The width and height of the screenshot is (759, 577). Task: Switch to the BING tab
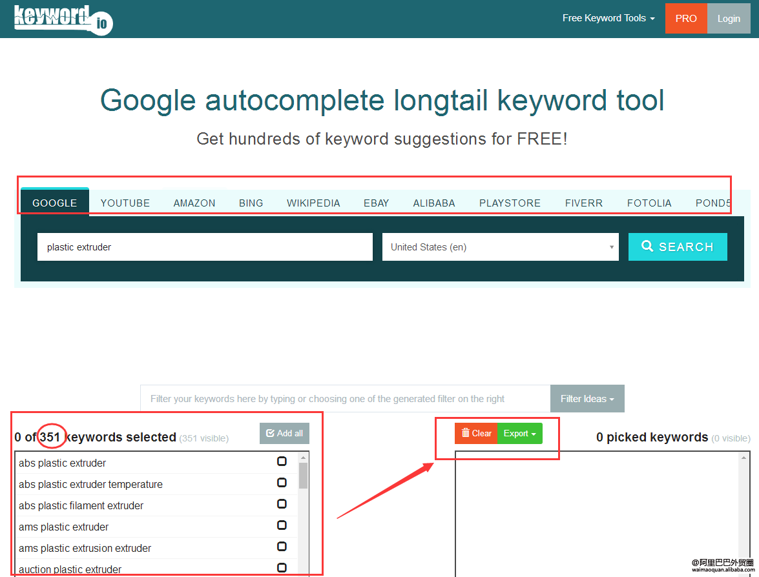[x=251, y=203]
